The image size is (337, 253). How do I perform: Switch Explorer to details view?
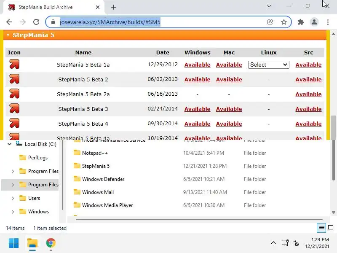tap(321, 228)
